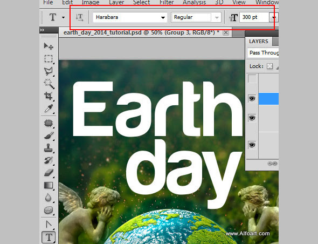Select the Magic Wand tool
The height and width of the screenshot is (244, 318).
click(x=49, y=84)
